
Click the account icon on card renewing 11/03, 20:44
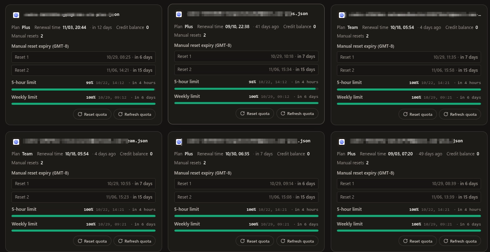[16, 15]
